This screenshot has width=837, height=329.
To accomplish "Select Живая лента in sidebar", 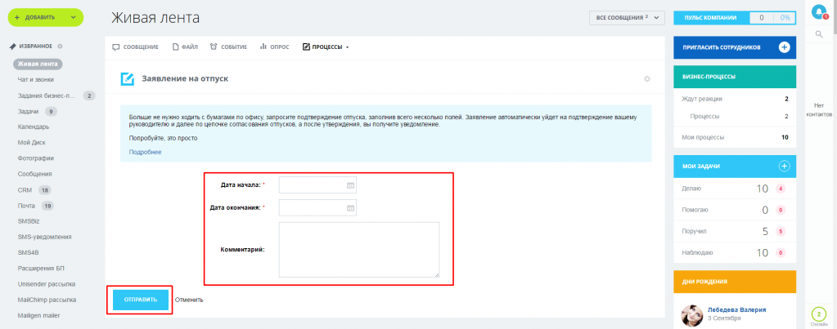I will coord(38,64).
